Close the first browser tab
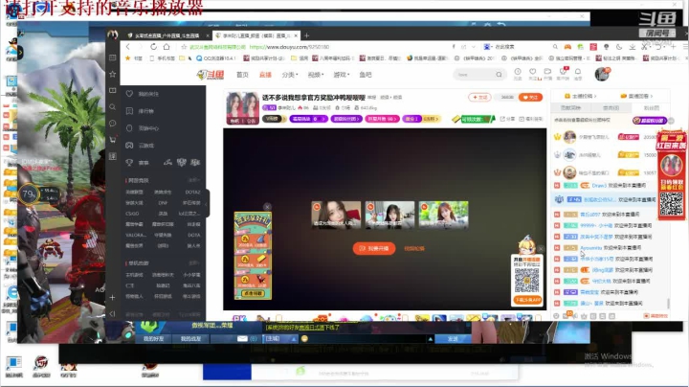 208,35
